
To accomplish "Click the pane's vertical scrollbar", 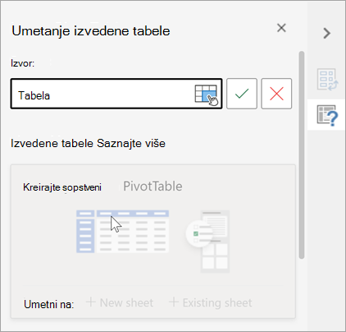I will [x=302, y=154].
